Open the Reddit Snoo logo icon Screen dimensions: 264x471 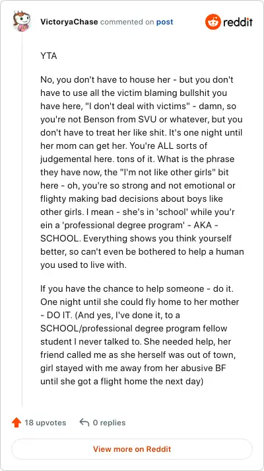tap(213, 22)
